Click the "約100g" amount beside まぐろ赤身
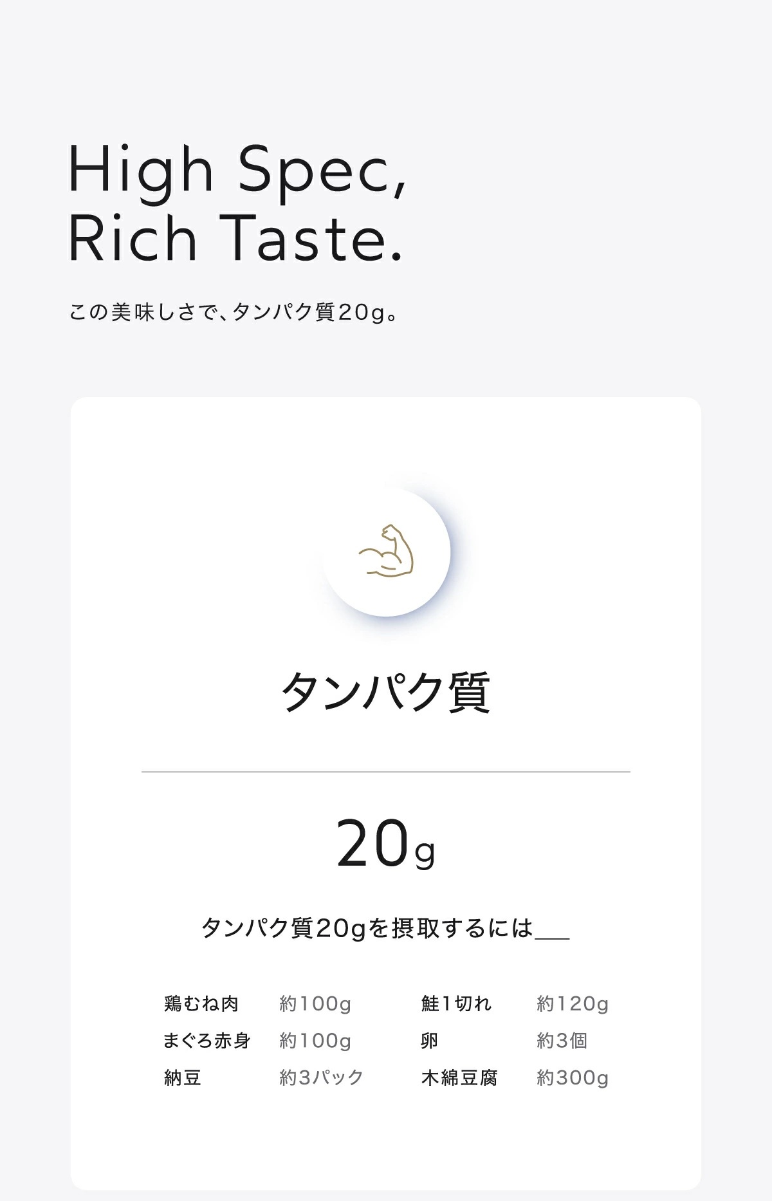This screenshot has width=772, height=1201. click(x=315, y=1041)
